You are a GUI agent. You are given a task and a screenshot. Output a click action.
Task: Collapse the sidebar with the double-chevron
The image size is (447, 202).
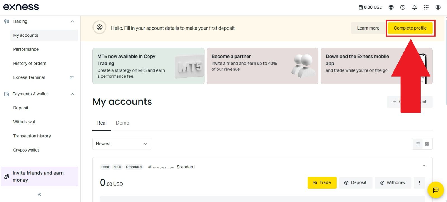pyautogui.click(x=39, y=194)
